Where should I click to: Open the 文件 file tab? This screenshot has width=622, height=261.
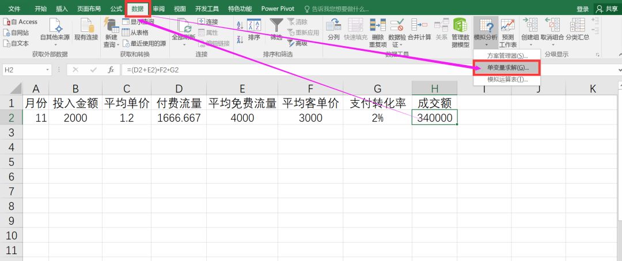click(14, 9)
